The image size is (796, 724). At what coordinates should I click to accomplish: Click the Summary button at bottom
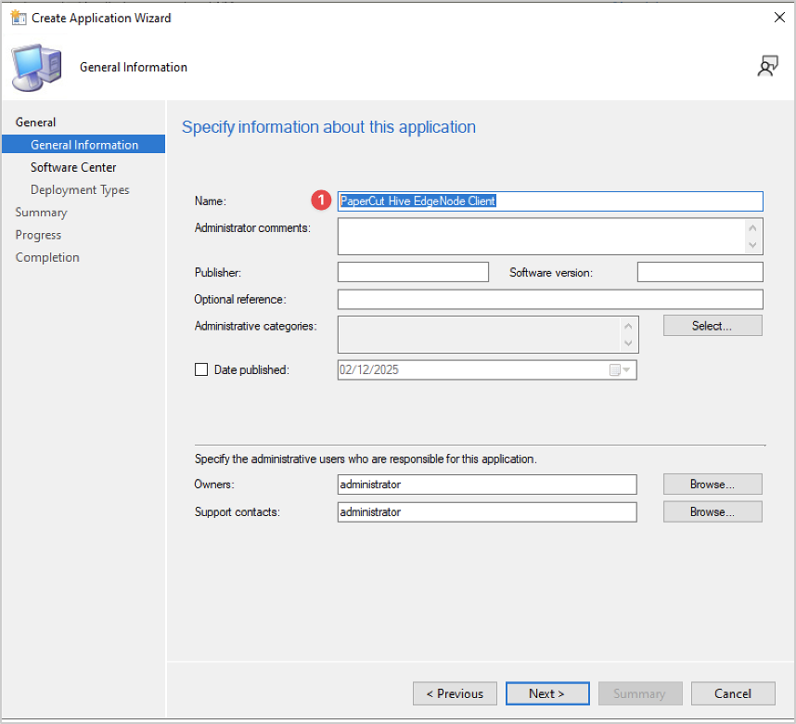pos(639,693)
